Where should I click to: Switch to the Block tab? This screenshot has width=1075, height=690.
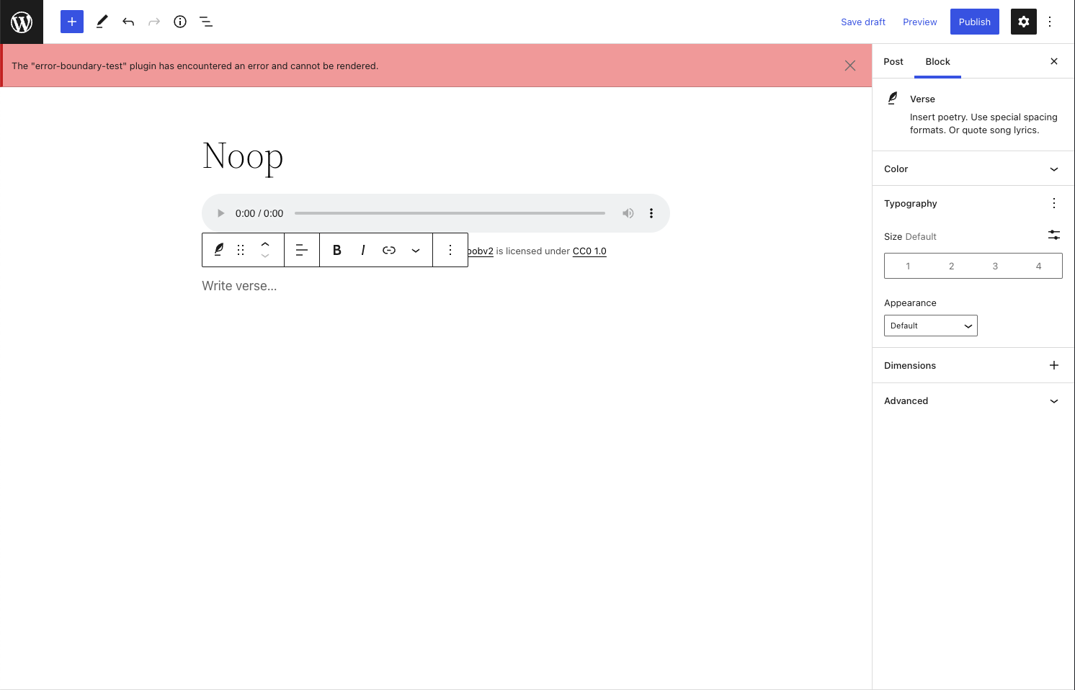pos(938,61)
